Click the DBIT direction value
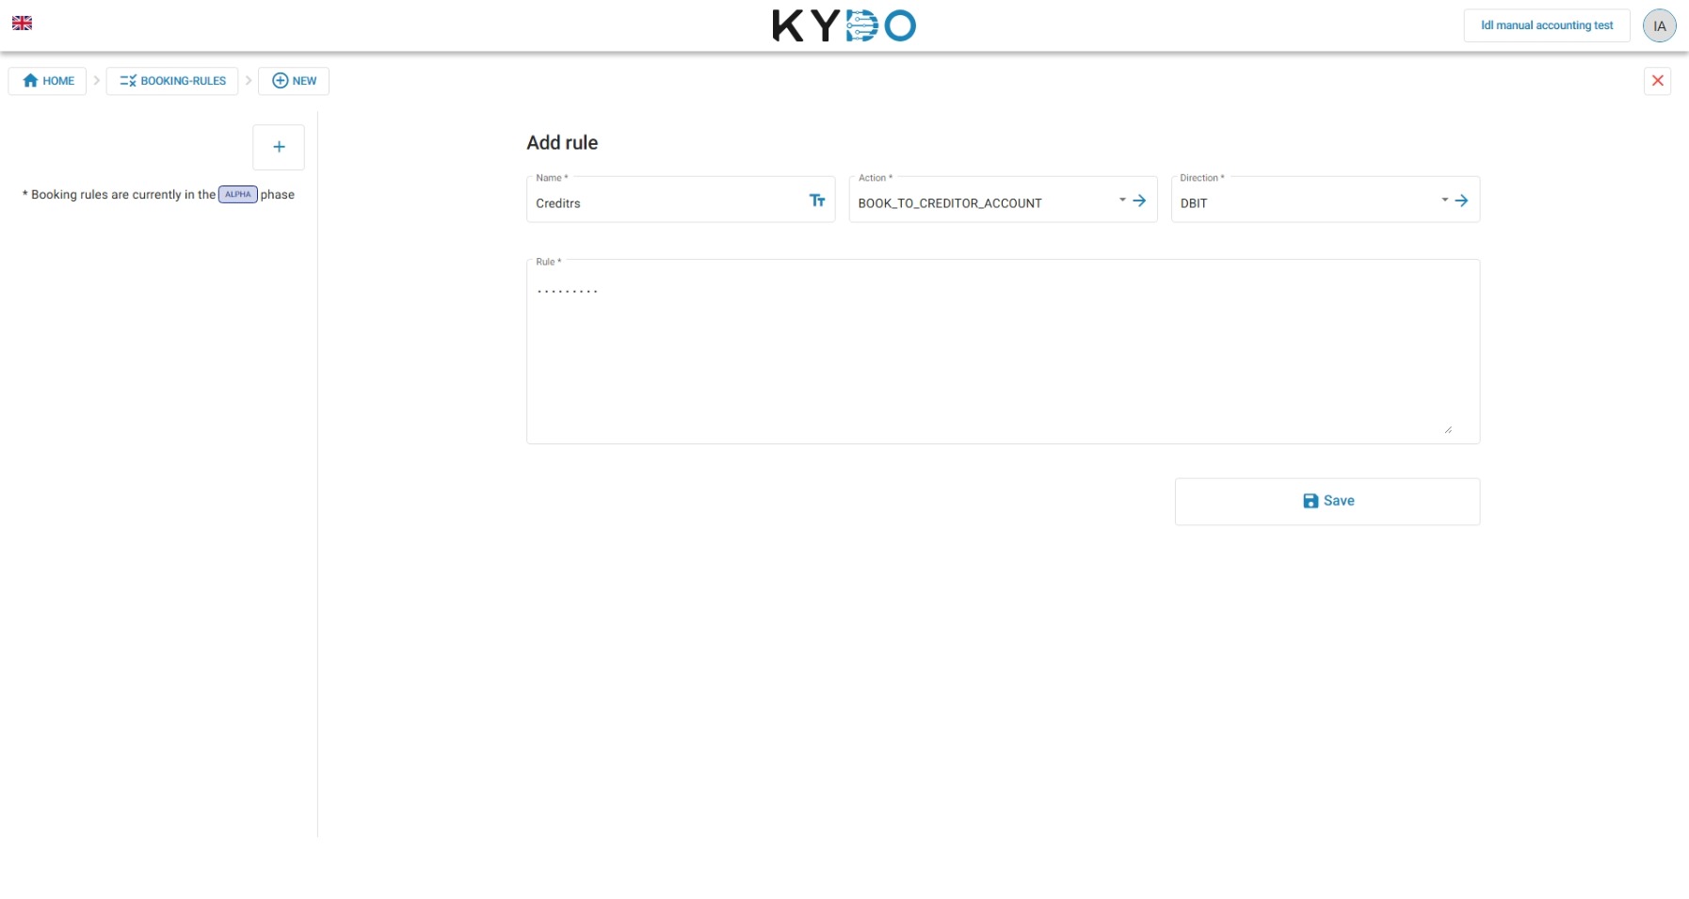Image resolution: width=1689 pixels, height=899 pixels. pyautogui.click(x=1194, y=203)
